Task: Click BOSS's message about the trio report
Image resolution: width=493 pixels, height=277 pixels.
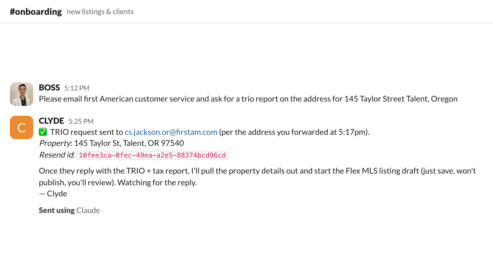Action: tap(248, 99)
